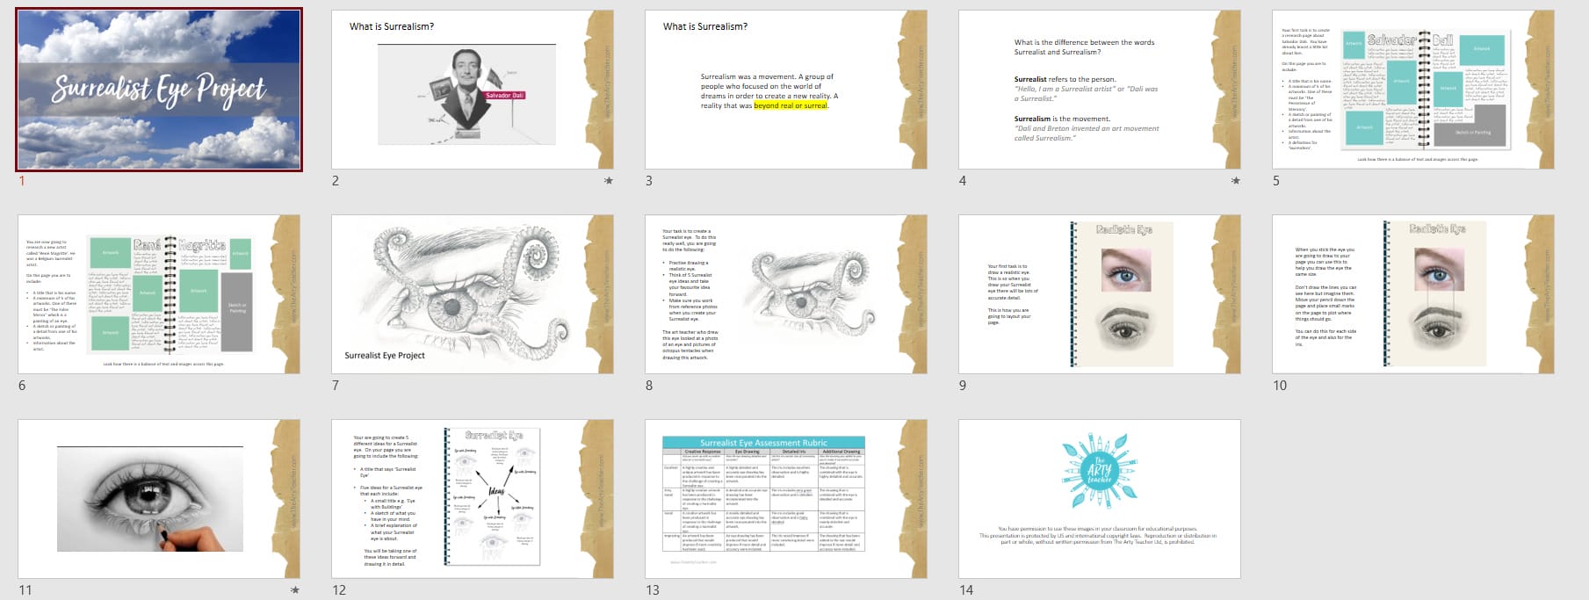Select slide 12 Surrealist Eye ideas mind map
Viewport: 1589px width, 600px height.
(x=472, y=499)
